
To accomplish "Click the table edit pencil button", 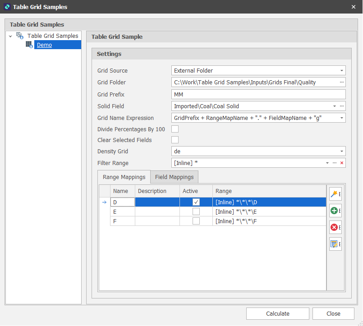I will 335,244.
